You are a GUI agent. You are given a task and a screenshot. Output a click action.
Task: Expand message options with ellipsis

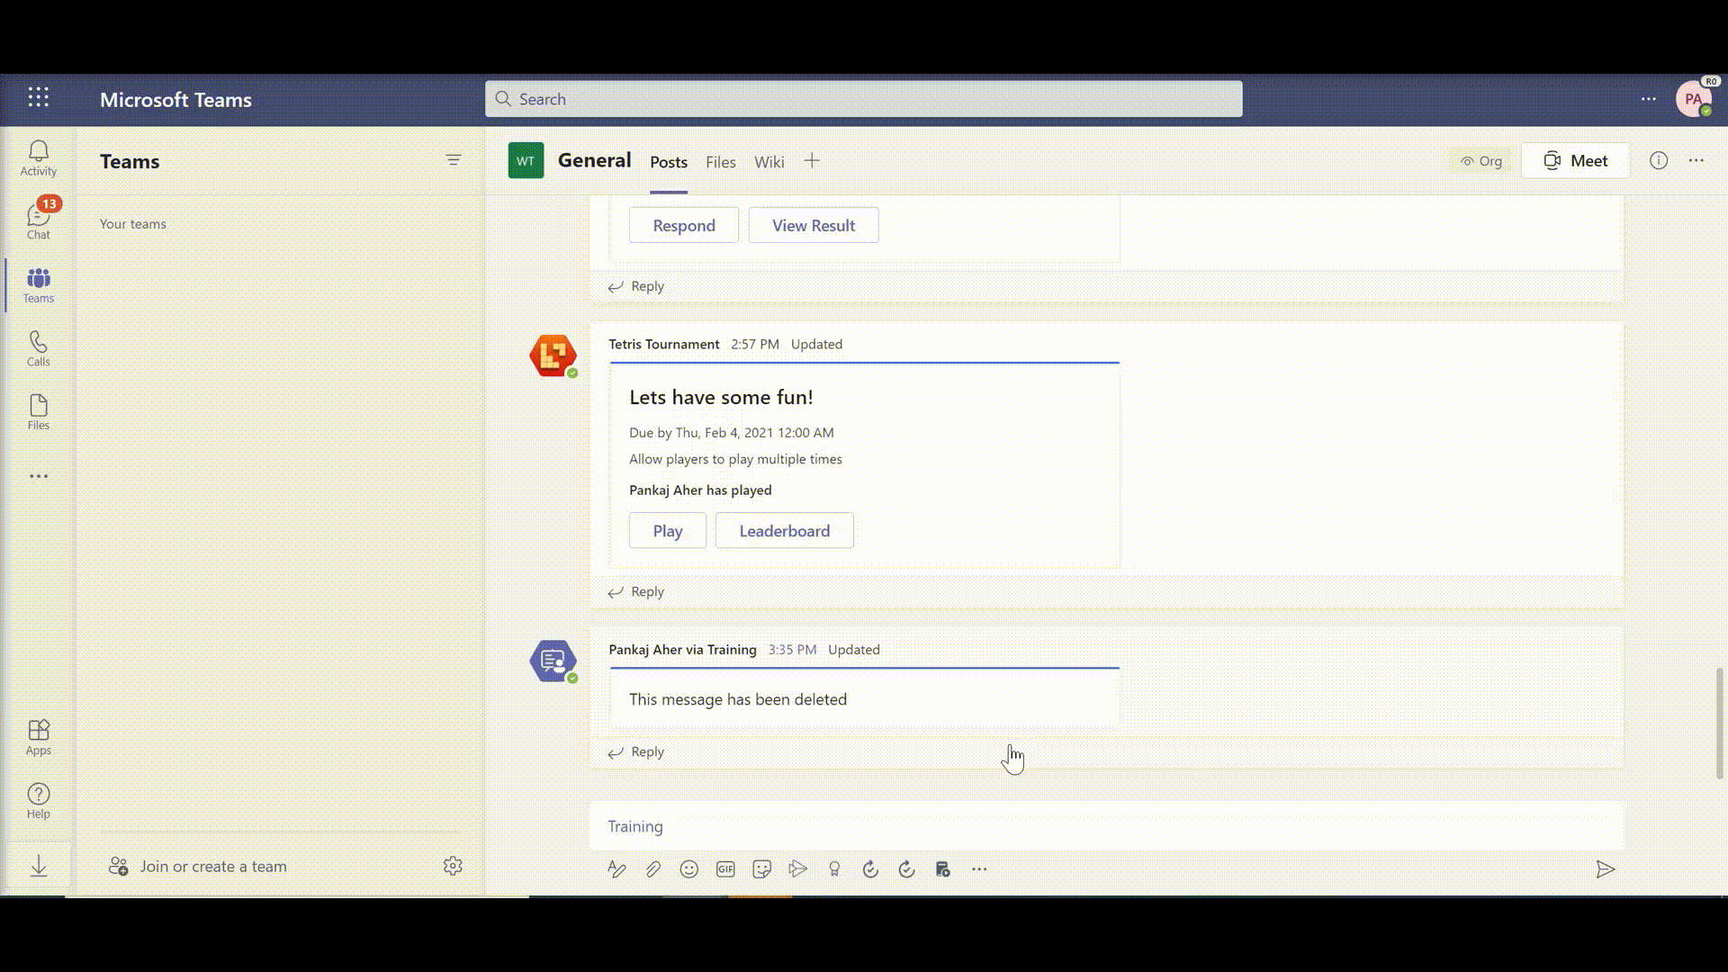979,868
